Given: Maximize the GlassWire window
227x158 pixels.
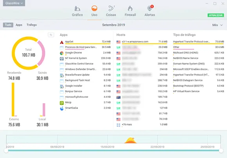Looking at the screenshot, I should coord(215,4).
